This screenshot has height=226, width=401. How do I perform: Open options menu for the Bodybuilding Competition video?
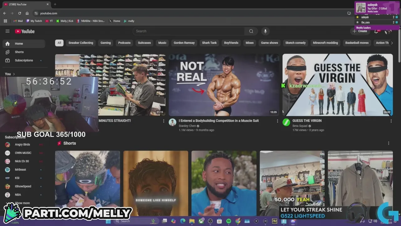click(277, 121)
